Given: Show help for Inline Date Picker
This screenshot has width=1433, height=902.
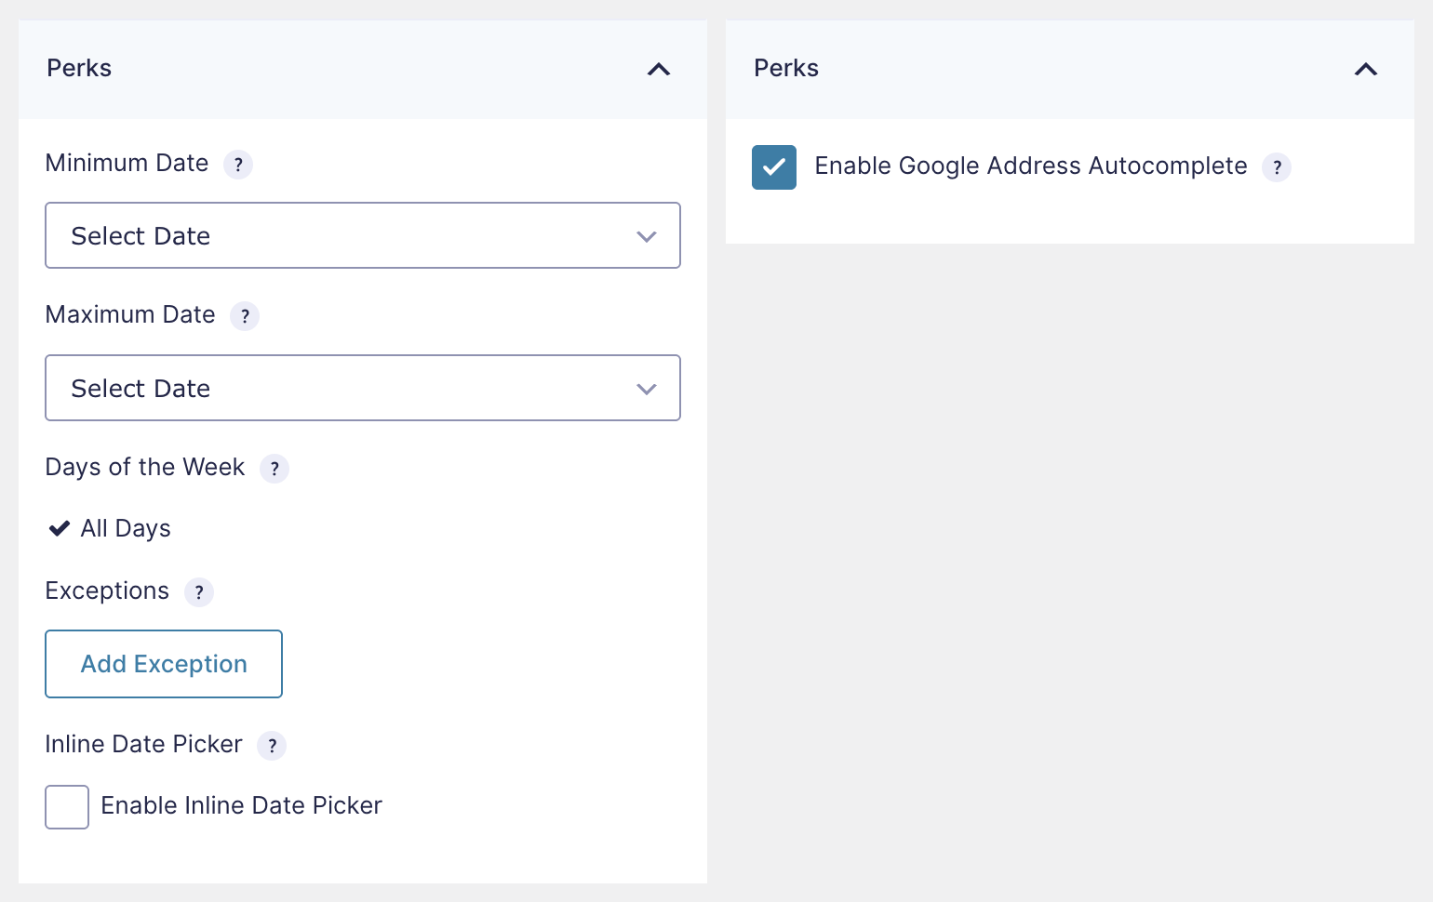Looking at the screenshot, I should (272, 746).
